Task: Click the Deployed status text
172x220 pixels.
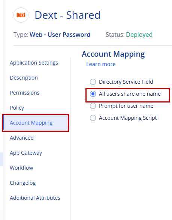Action: pyautogui.click(x=139, y=35)
